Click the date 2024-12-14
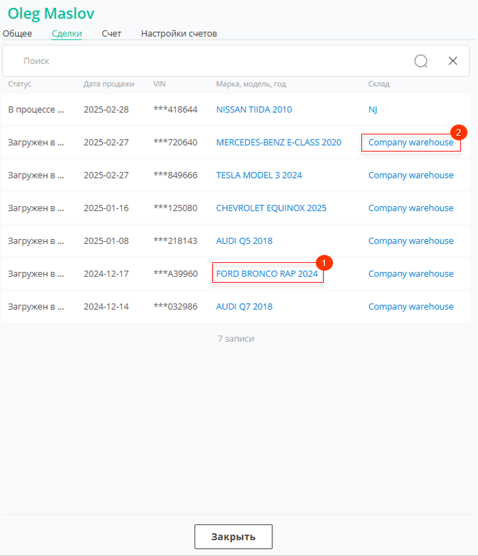Image resolution: width=478 pixels, height=556 pixels. tap(106, 306)
